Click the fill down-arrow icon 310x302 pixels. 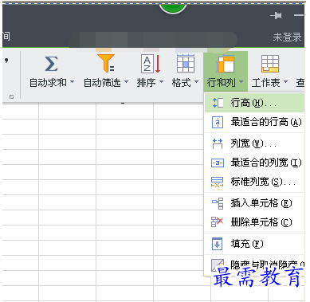(217, 244)
